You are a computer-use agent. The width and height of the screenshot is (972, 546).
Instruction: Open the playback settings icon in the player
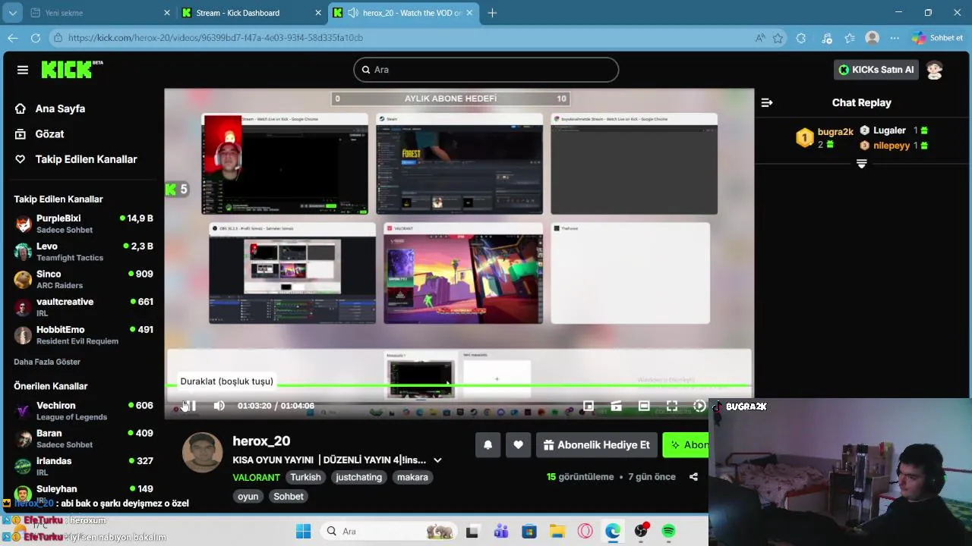pyautogui.click(x=699, y=406)
